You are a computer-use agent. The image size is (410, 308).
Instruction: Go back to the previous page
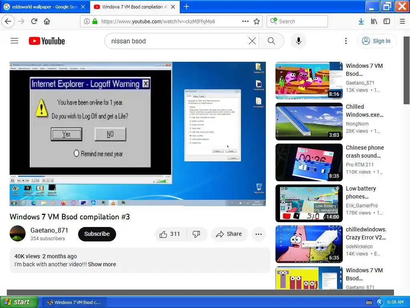point(8,21)
